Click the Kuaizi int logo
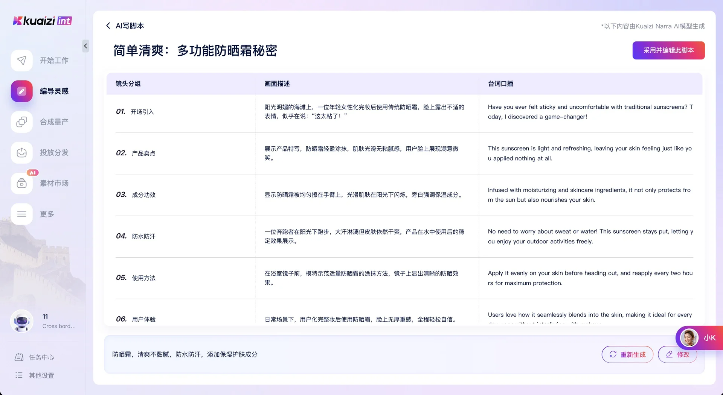 tap(42, 21)
